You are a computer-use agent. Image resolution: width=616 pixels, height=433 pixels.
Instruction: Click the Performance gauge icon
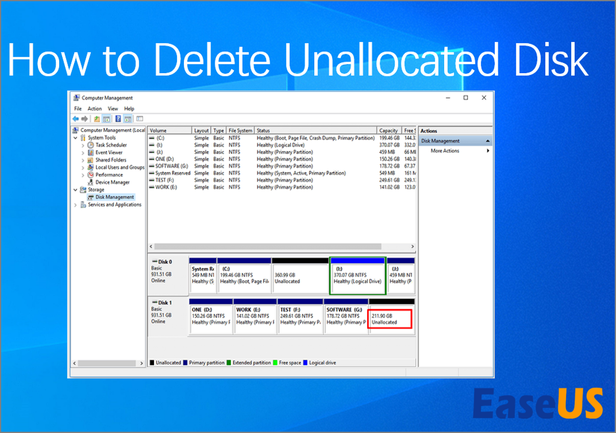pyautogui.click(x=90, y=175)
